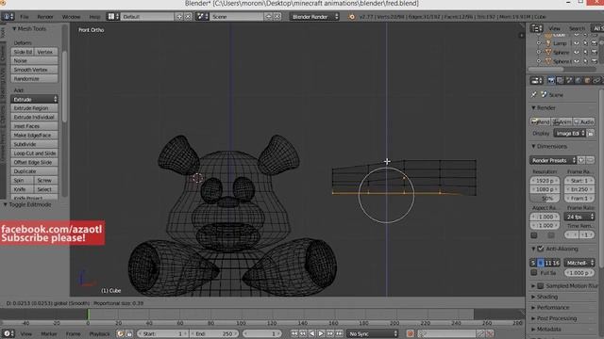The height and width of the screenshot is (339, 604).
Task: Open the File menu
Action: pyautogui.click(x=25, y=17)
